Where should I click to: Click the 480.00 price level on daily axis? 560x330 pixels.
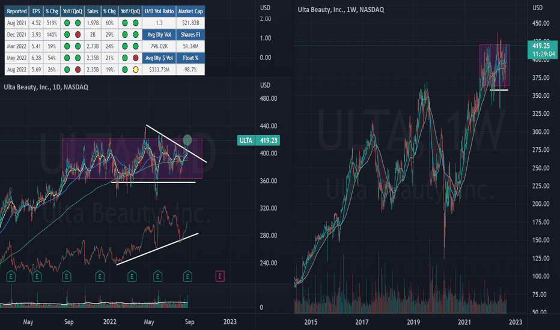268,98
